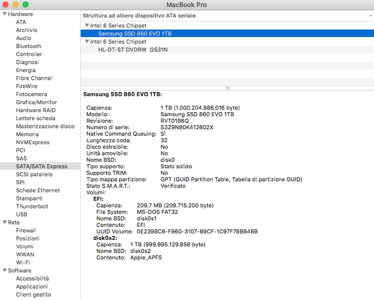
Task: Open Wi-Fi under Rete
Action: click(23, 262)
